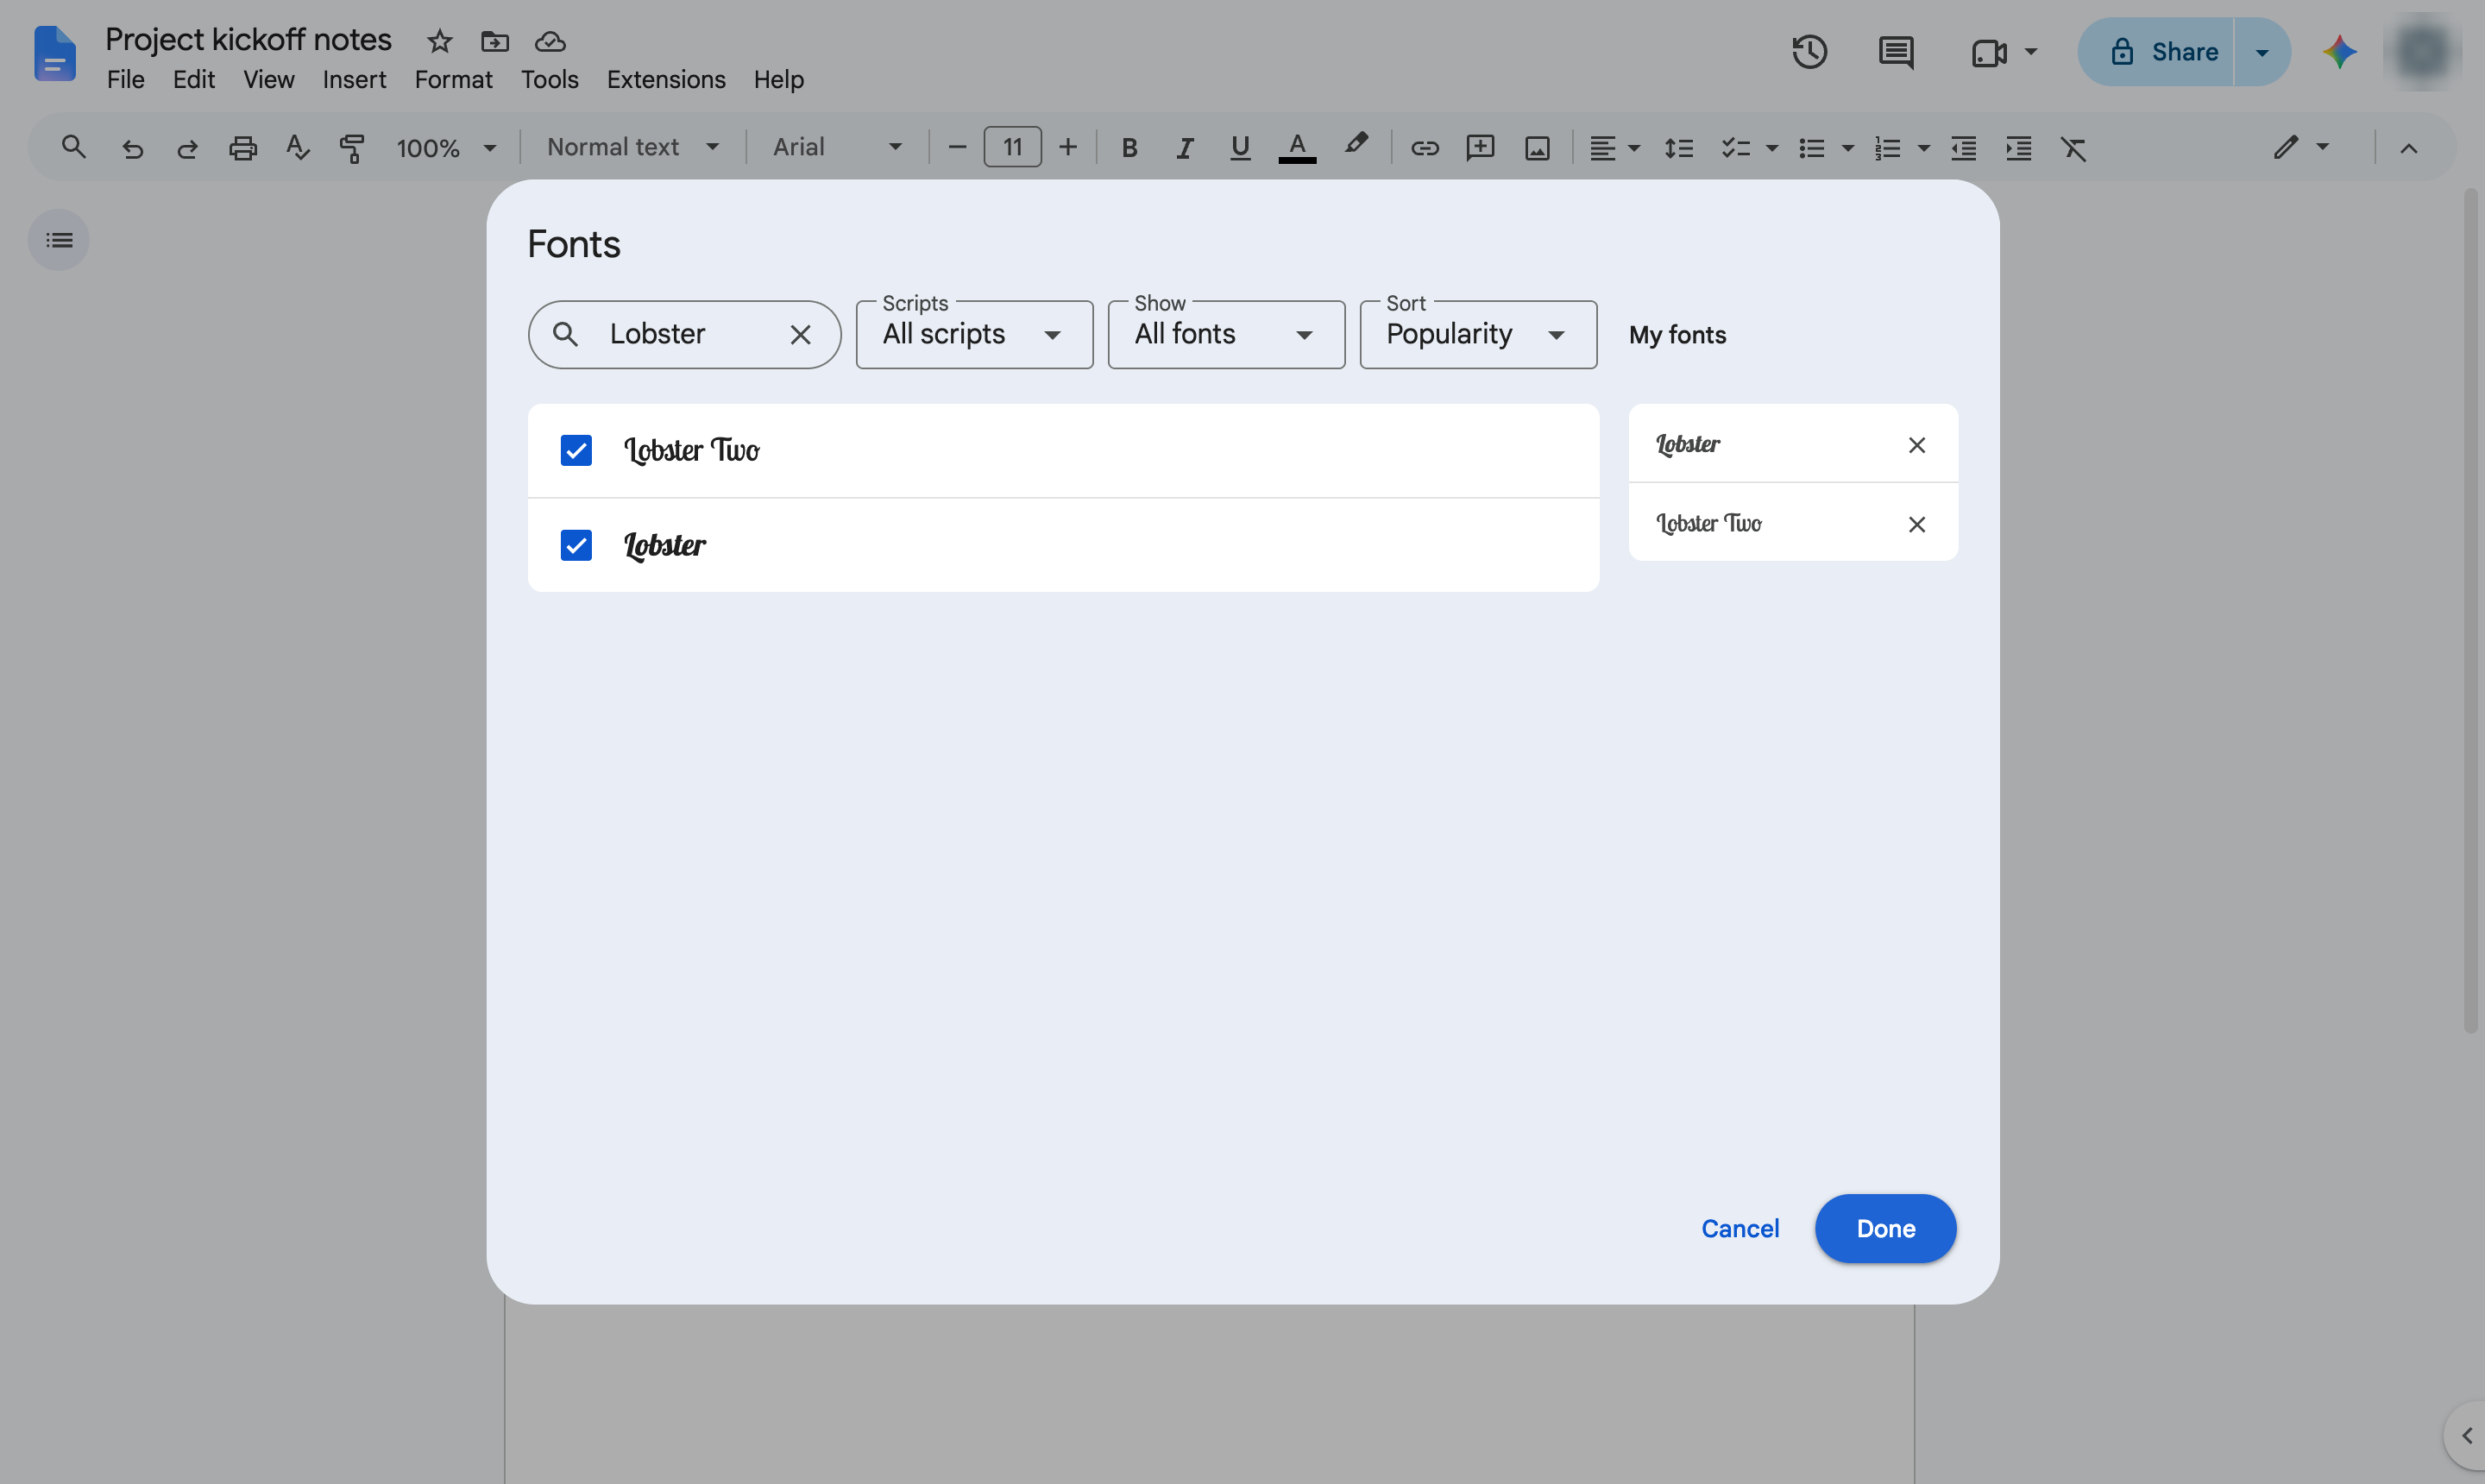This screenshot has height=1484, width=2485.
Task: Toggle Italic formatting
Action: [x=1184, y=148]
